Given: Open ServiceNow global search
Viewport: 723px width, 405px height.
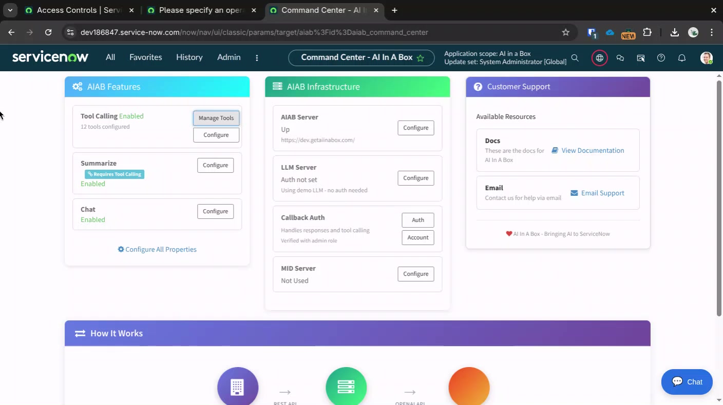Looking at the screenshot, I should click(x=575, y=58).
